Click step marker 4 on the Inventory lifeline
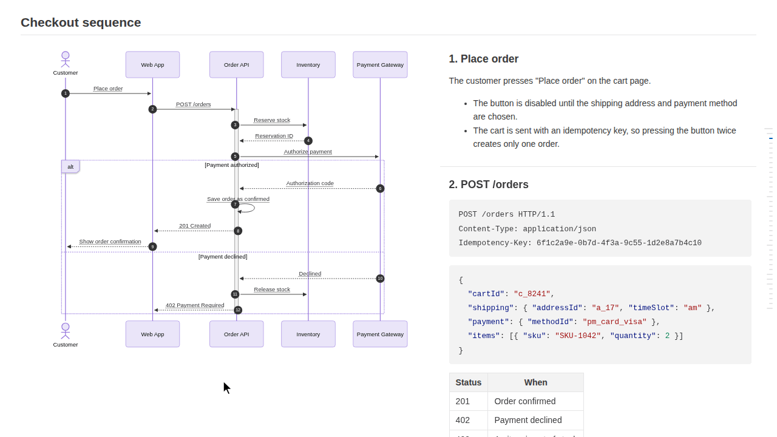 (308, 141)
